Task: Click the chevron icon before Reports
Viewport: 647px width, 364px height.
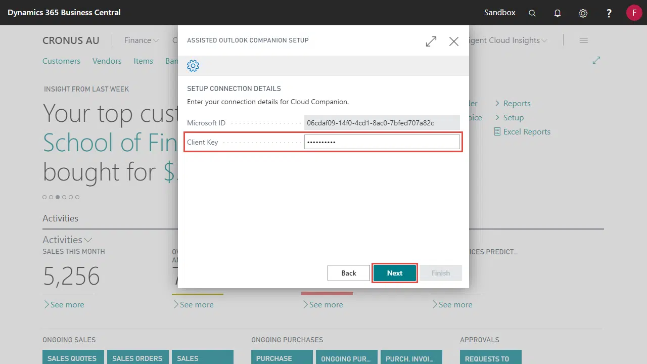Action: coord(497,103)
